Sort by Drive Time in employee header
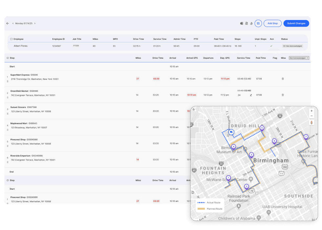Viewport: 322px width, 230px height. (138, 39)
